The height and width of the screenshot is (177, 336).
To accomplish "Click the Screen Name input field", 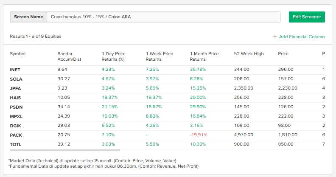I will coord(163,17).
